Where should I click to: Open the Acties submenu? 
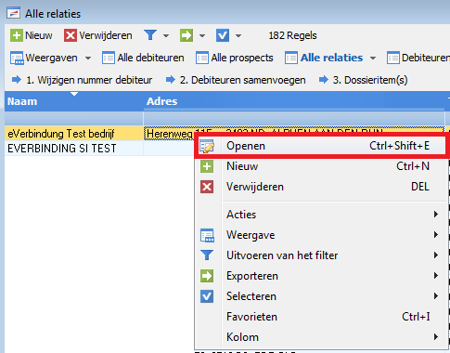pos(321,215)
